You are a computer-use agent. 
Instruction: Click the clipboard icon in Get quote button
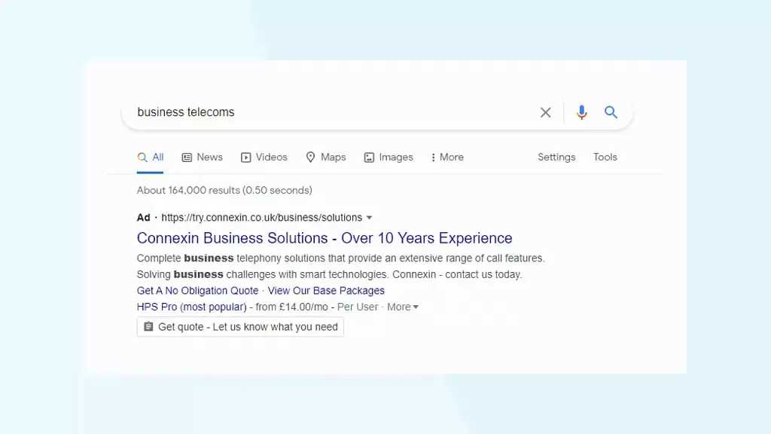click(148, 327)
